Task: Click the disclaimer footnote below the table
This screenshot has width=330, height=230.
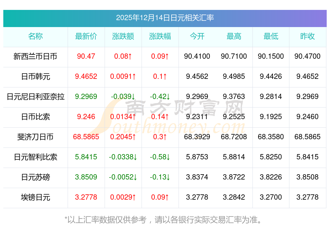Action: (165, 219)
